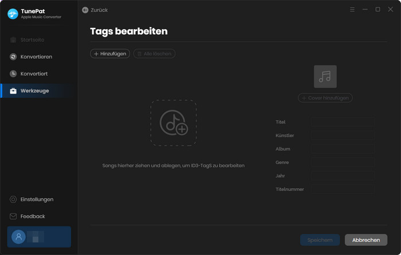Click the add-music drop zone icon
The width and height of the screenshot is (401, 255).
[x=174, y=123]
